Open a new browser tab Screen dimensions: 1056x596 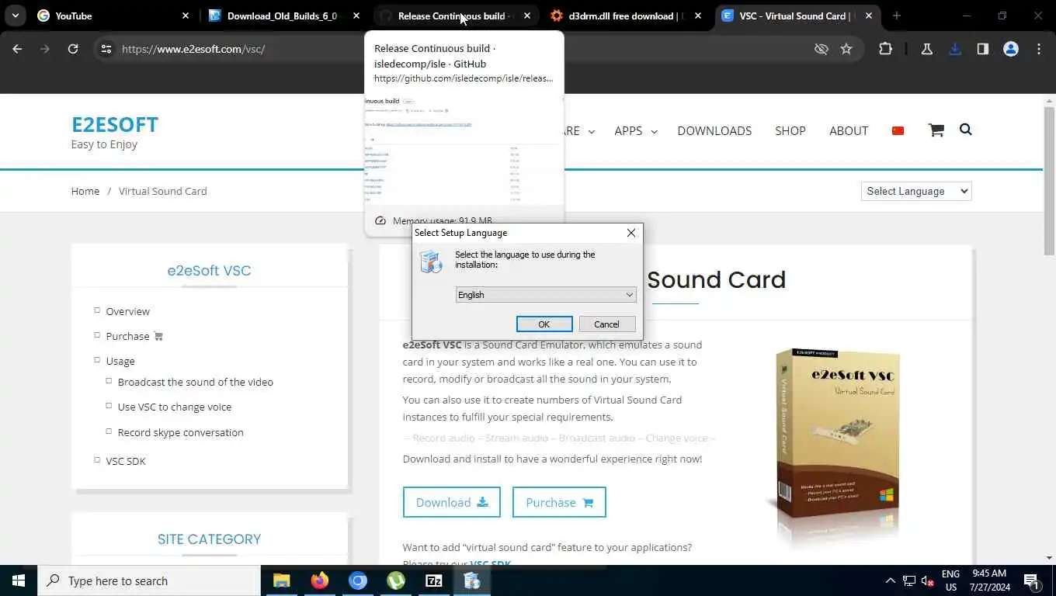(897, 16)
